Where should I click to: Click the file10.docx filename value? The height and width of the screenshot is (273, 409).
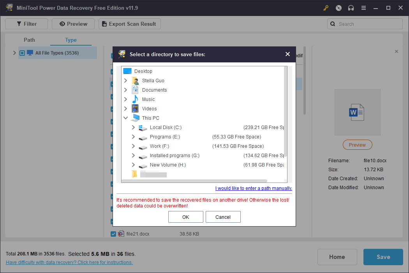coord(375,160)
